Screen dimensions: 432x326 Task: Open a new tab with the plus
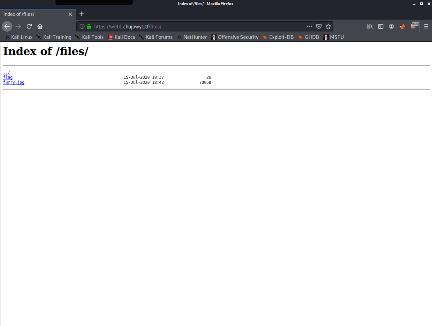coord(81,14)
